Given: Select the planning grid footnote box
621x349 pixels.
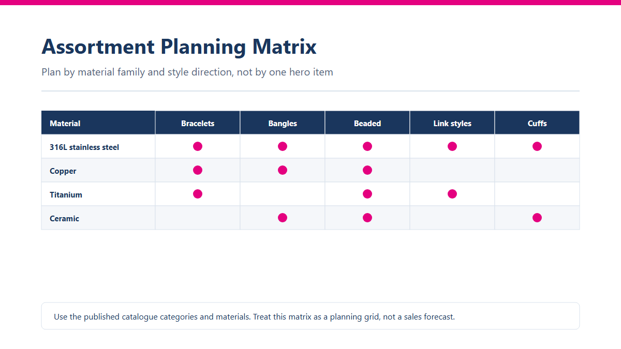Looking at the screenshot, I should (x=310, y=316).
